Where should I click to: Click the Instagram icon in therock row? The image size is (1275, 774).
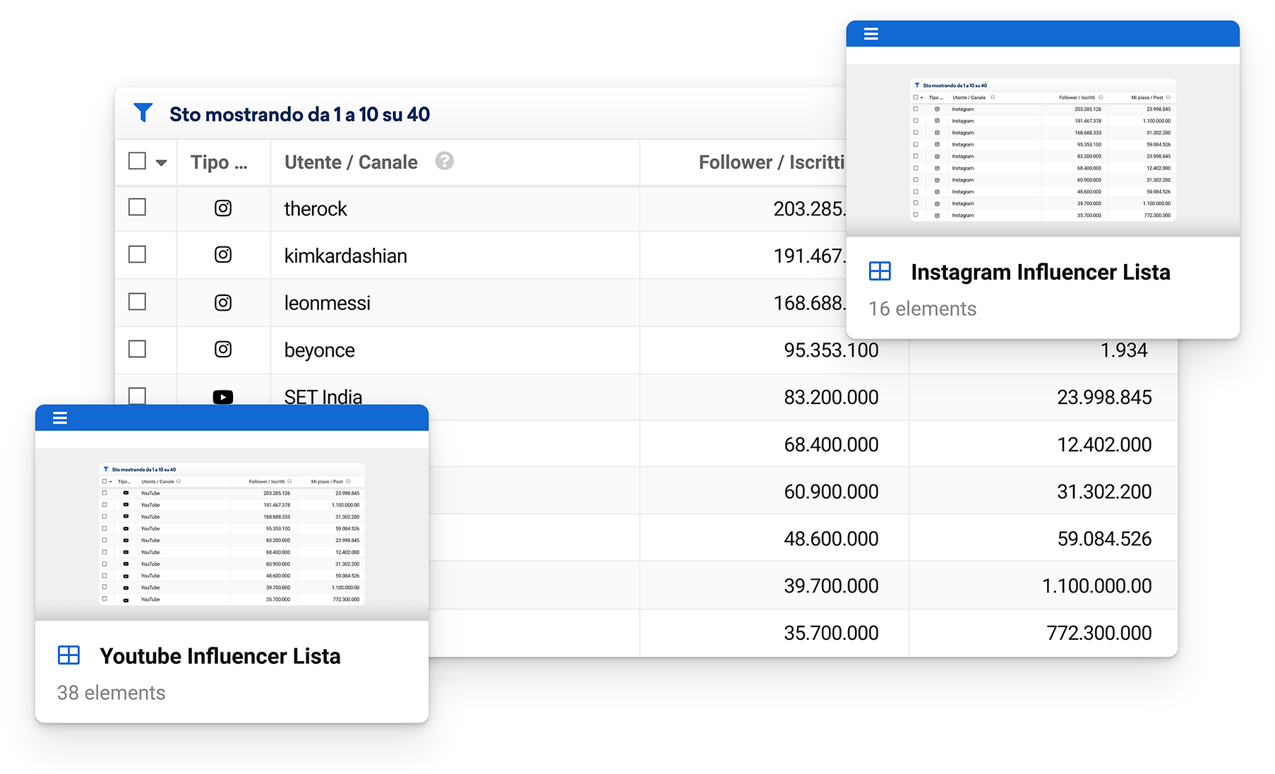[x=223, y=208]
